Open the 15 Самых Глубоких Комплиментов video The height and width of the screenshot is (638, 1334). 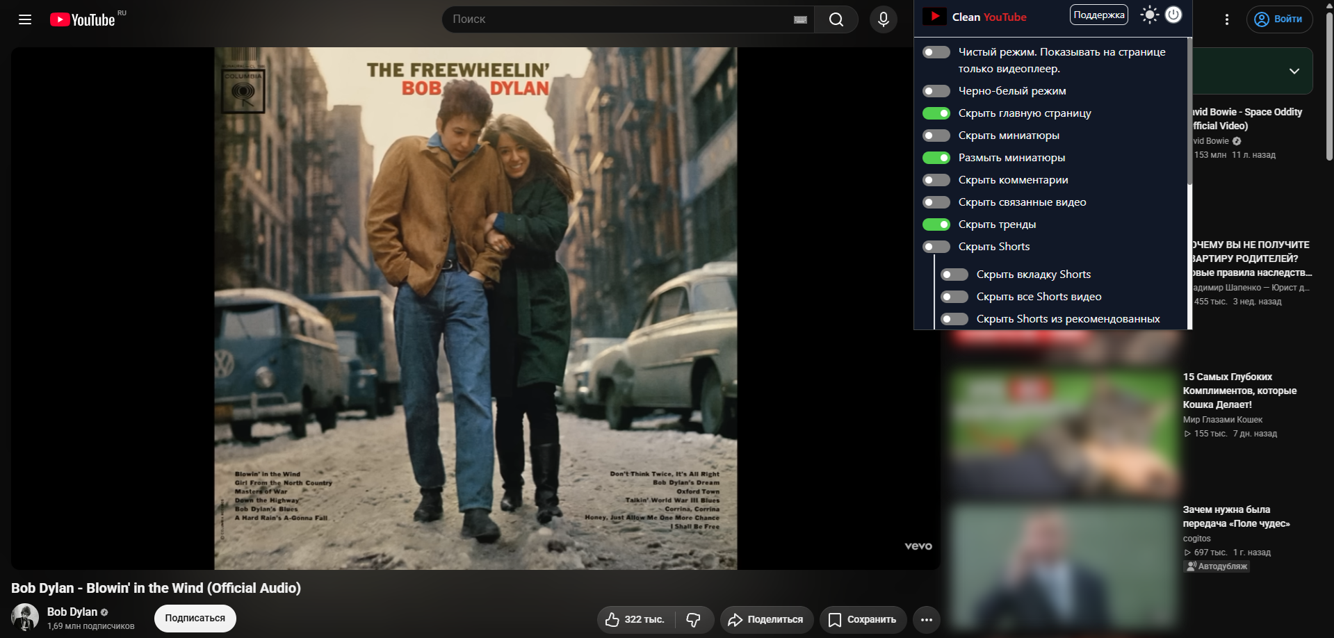1239,391
